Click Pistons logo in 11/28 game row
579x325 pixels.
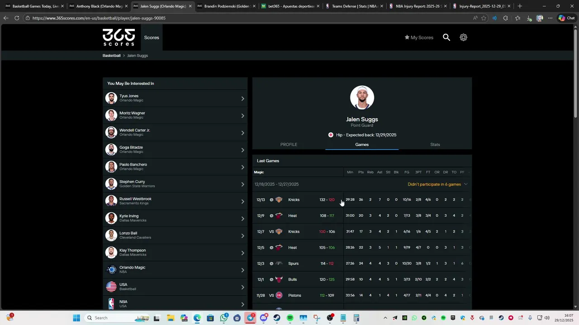[279, 295]
